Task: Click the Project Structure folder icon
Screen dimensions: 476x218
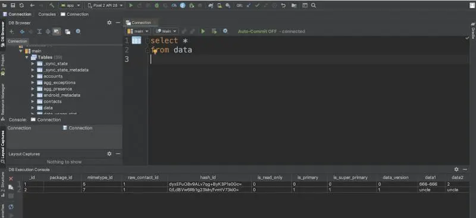Action: (x=294, y=5)
